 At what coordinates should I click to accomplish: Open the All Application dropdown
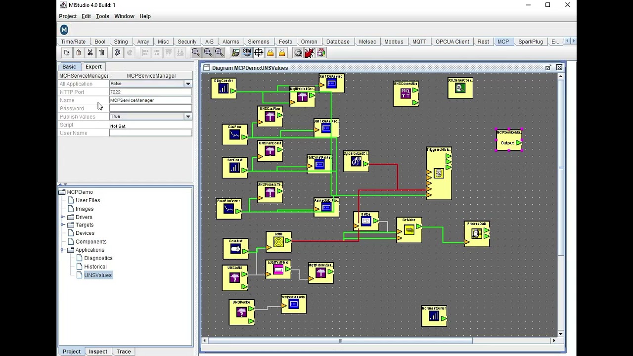point(188,84)
